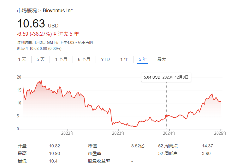Image resolution: width=237 pixels, height=166 pixels.
Task: Click the 2023年 axis label
Action: (x=119, y=133)
